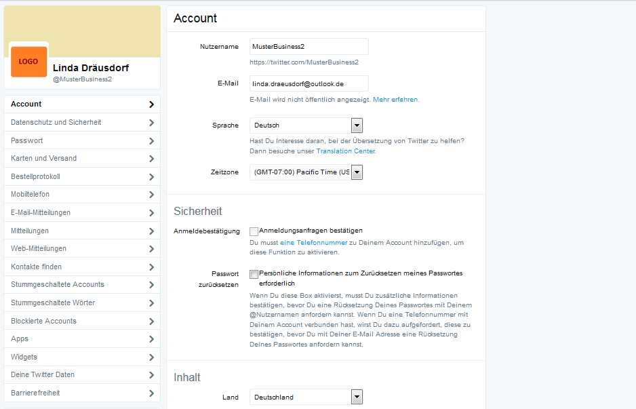Click chevron arrow beside Apps entry
The width and height of the screenshot is (636, 409).
(x=151, y=339)
